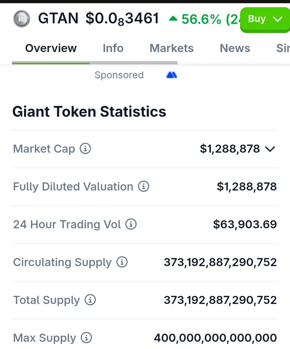Screen dimensions: 290x349
Task: Switch to the Markets tab
Action: [x=171, y=48]
